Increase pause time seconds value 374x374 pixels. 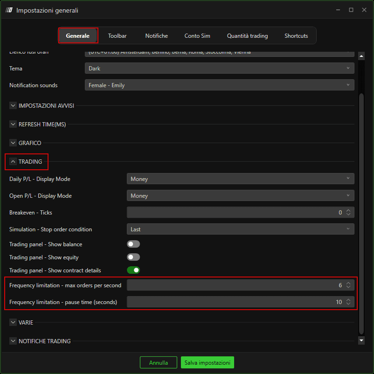point(348,300)
